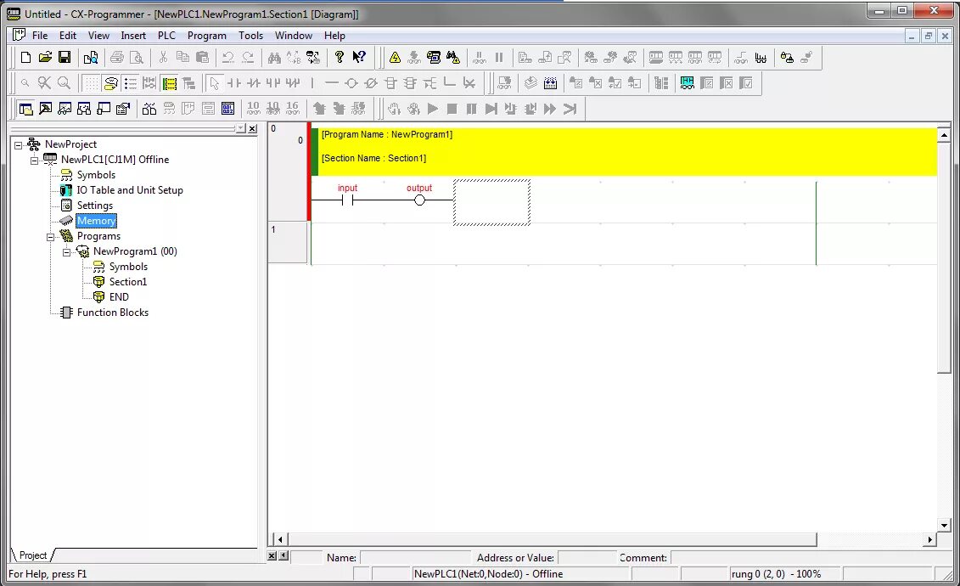Click the Work Online yellow warning triangle icon

395,58
